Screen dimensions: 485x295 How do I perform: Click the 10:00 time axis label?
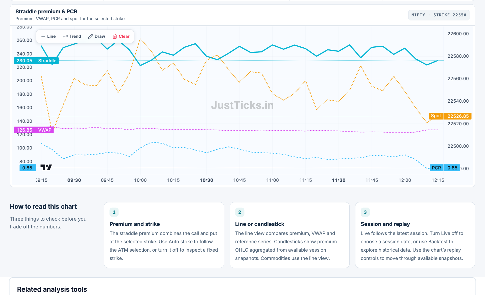tap(140, 180)
